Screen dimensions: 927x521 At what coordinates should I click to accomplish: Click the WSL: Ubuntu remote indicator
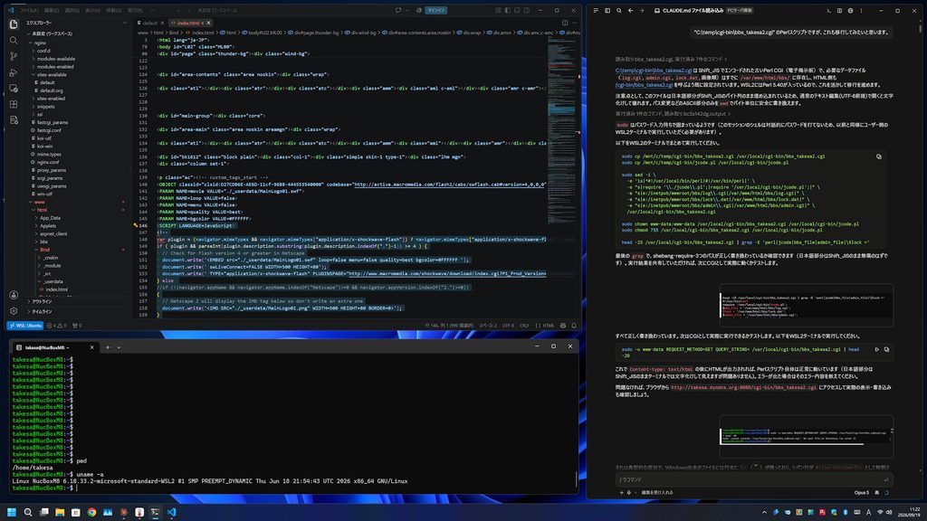[x=25, y=326]
